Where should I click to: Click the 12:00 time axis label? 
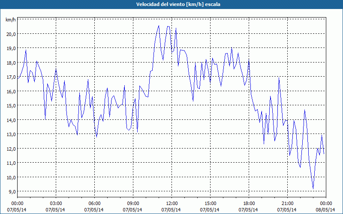172,204
